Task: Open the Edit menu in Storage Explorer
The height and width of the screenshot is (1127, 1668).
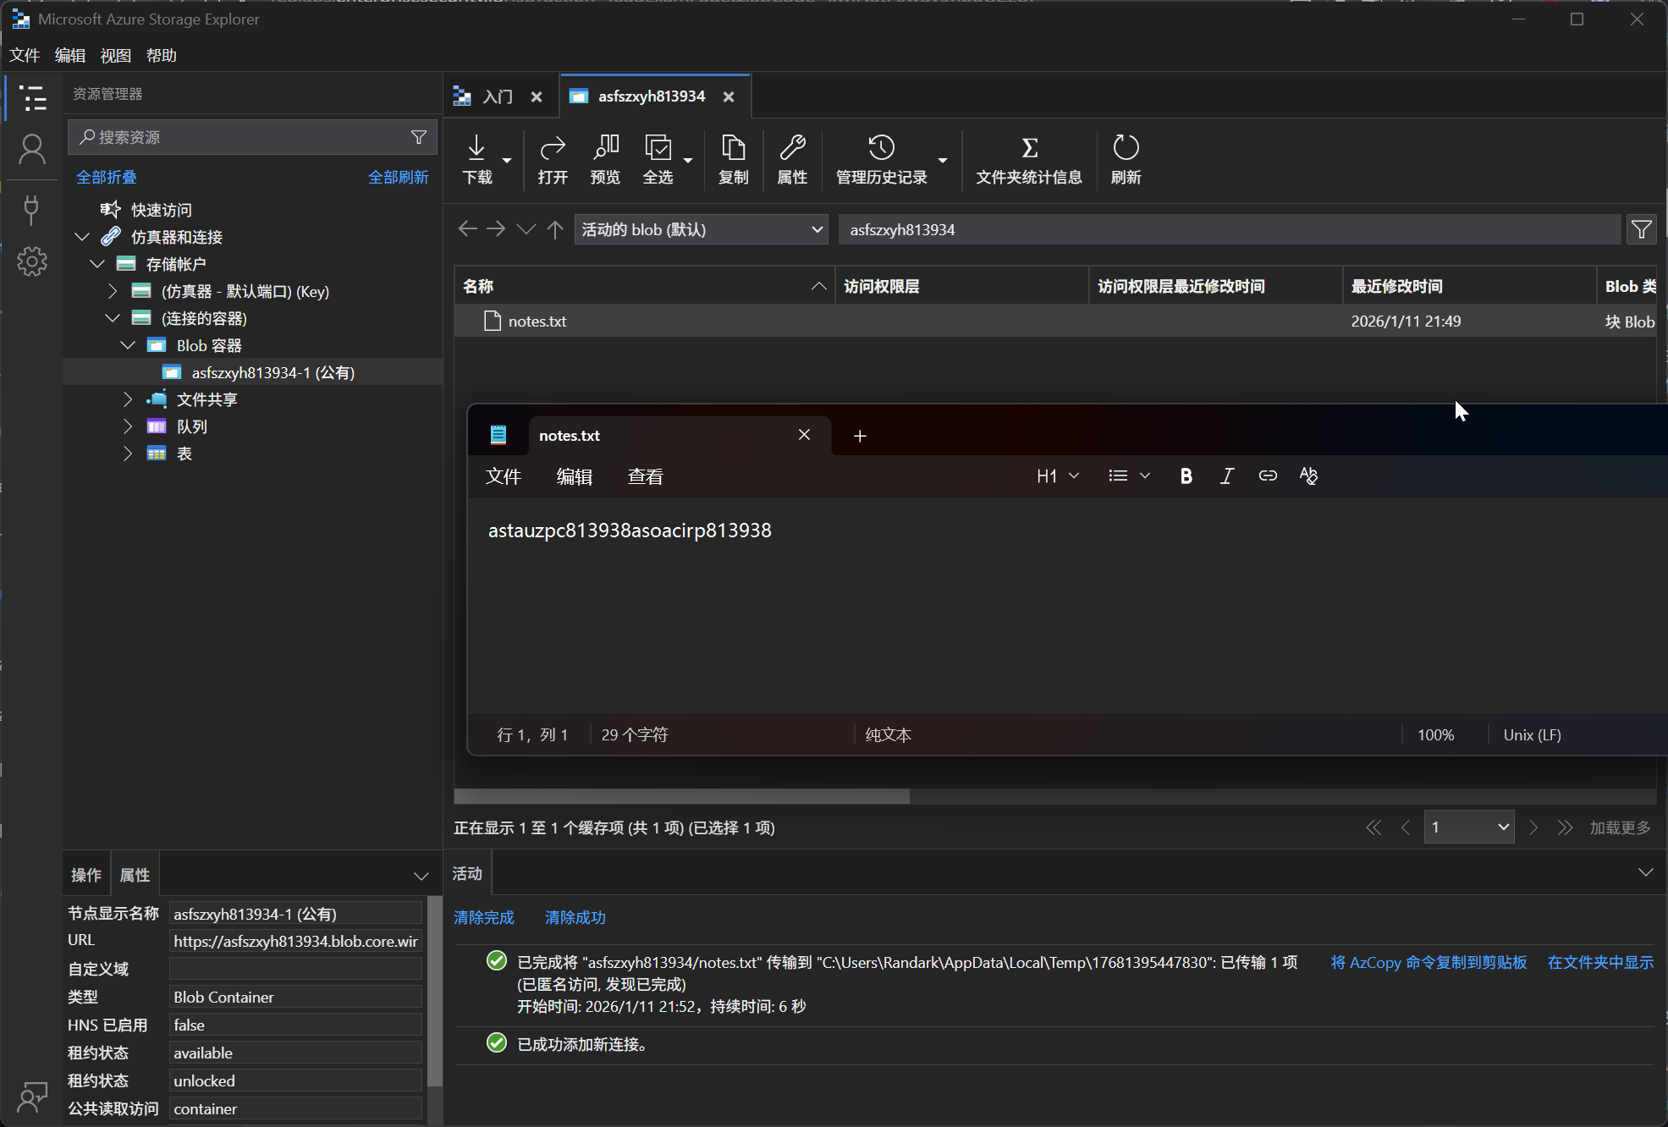Action: coord(69,55)
